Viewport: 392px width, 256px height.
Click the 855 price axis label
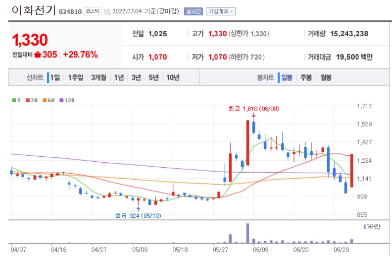[x=362, y=215]
